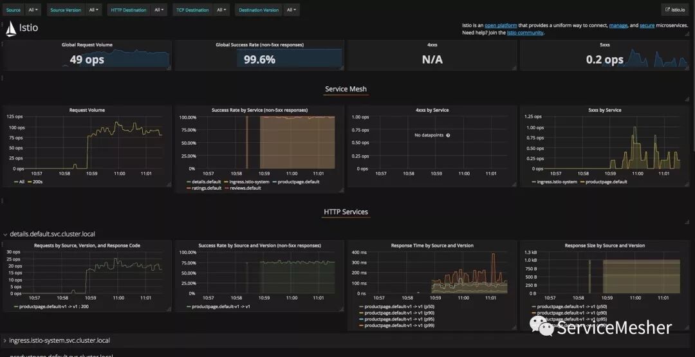Open the Global Request Volume panel menu
The width and height of the screenshot is (695, 357).
click(x=87, y=45)
